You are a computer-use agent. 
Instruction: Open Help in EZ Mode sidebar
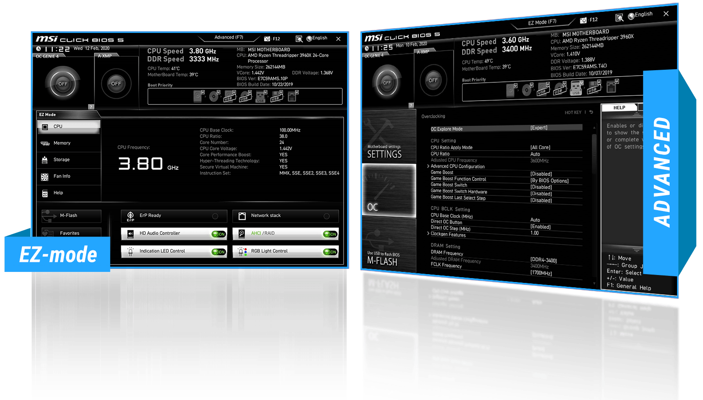pos(69,193)
